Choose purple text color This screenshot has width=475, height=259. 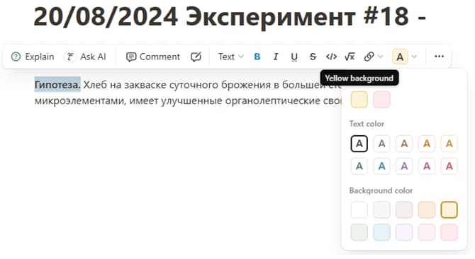pos(404,166)
